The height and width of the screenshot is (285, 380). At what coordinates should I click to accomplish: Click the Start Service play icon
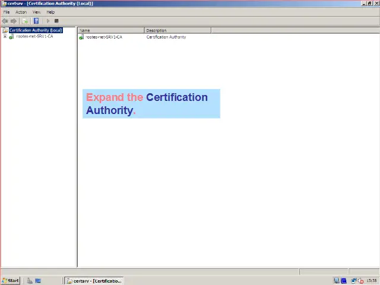click(48, 21)
